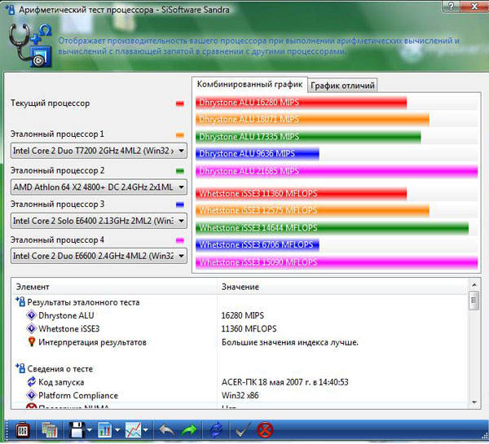Select the Whetstone iSSE3 row in the list
The height and width of the screenshot is (444, 489).
pos(240,329)
